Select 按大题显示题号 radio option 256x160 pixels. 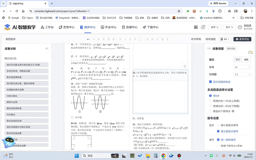(x=218, y=131)
